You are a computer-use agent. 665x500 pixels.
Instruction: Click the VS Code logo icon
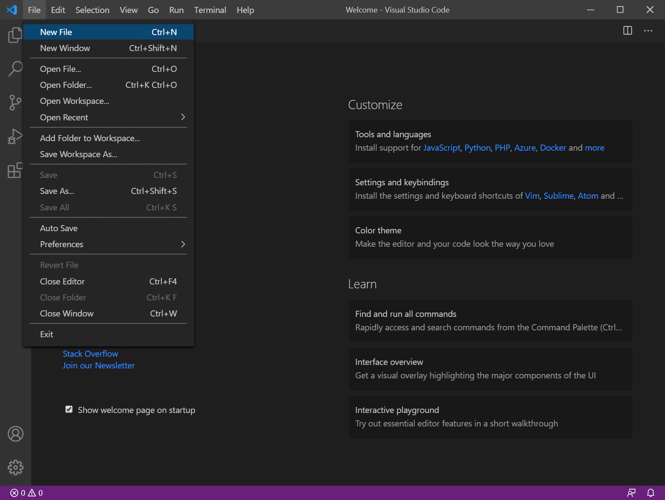point(12,10)
